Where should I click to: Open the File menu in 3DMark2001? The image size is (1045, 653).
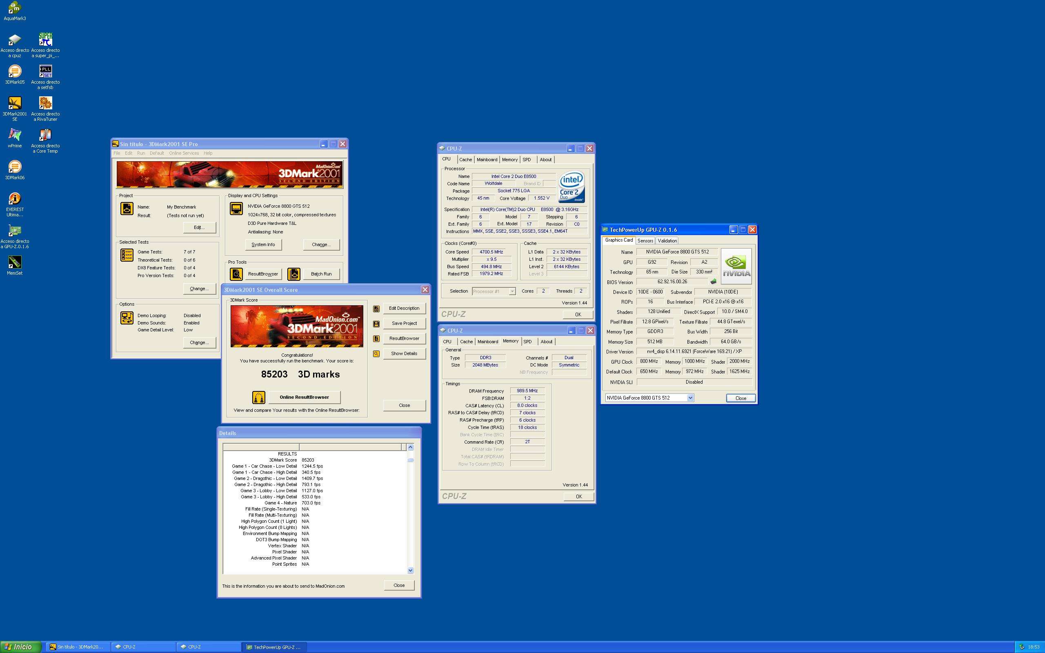coord(117,153)
